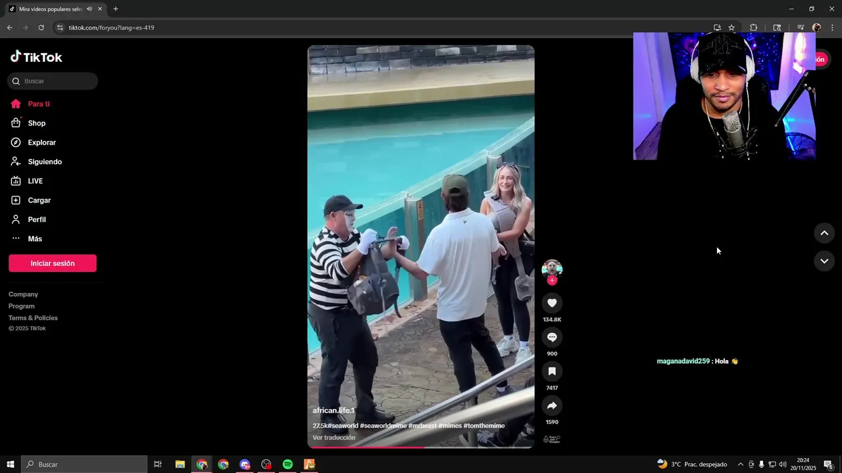Open the sound disc icon below share
The height and width of the screenshot is (473, 842).
coord(552,439)
